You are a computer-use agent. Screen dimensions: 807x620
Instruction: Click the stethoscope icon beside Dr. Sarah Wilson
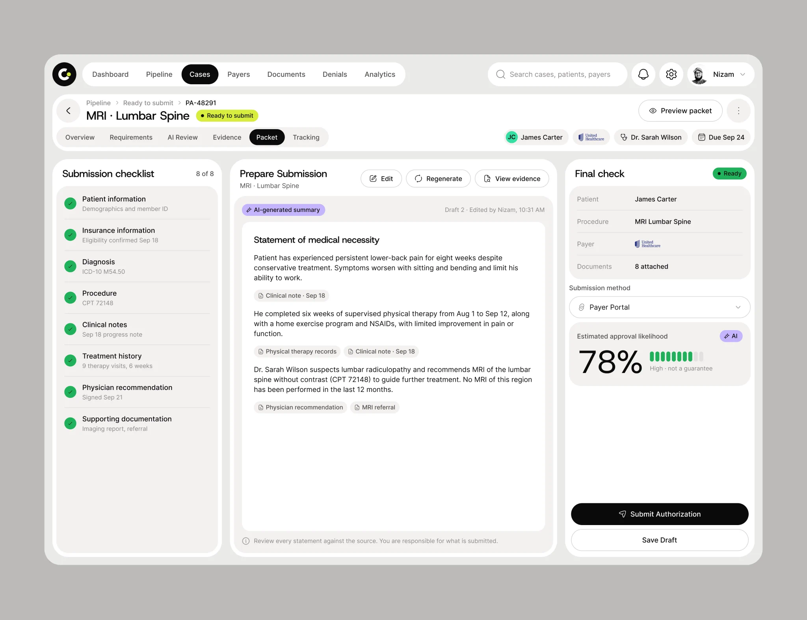click(x=624, y=137)
